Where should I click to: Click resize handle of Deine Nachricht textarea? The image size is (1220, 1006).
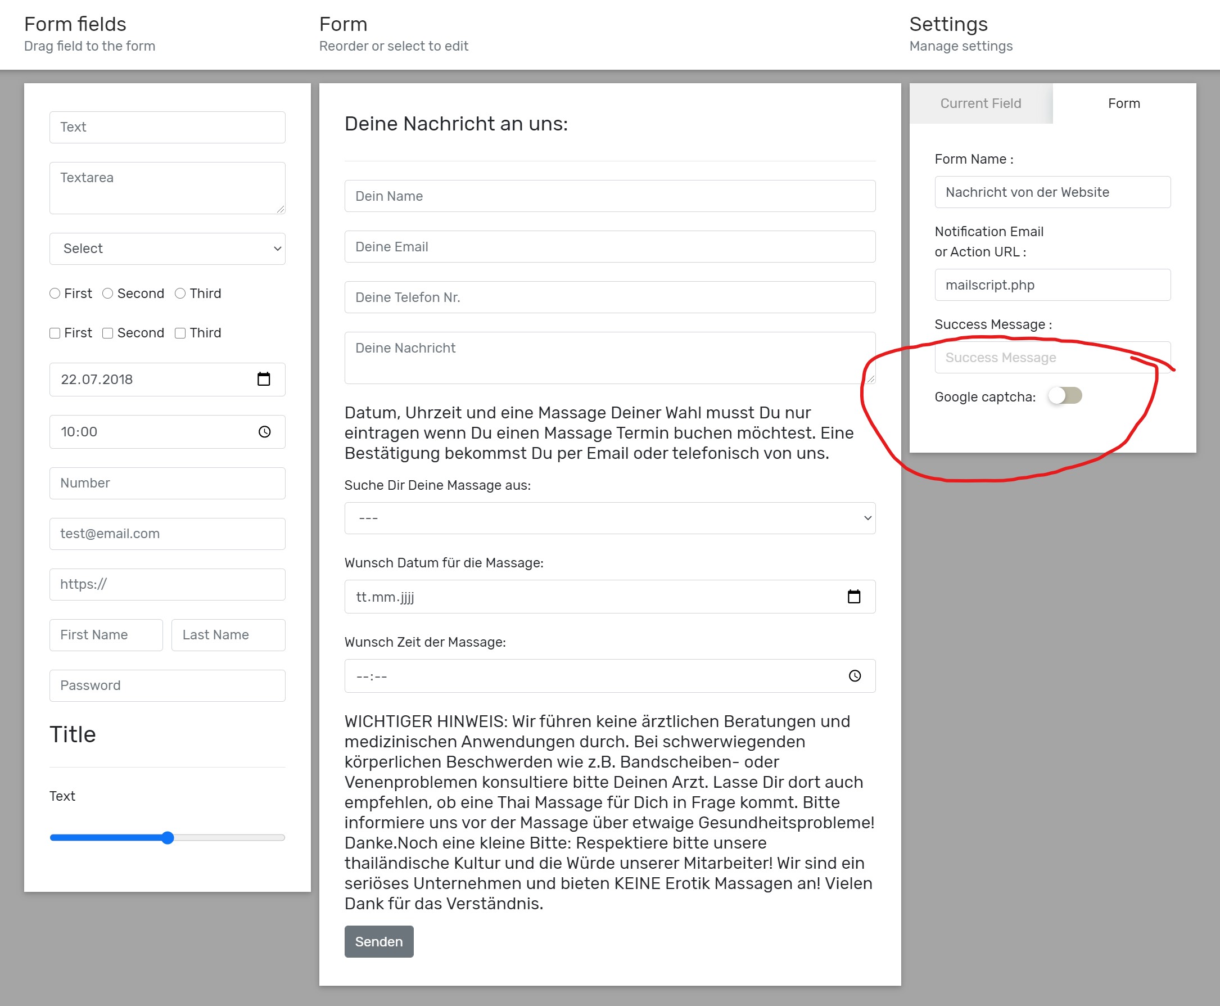coord(870,378)
